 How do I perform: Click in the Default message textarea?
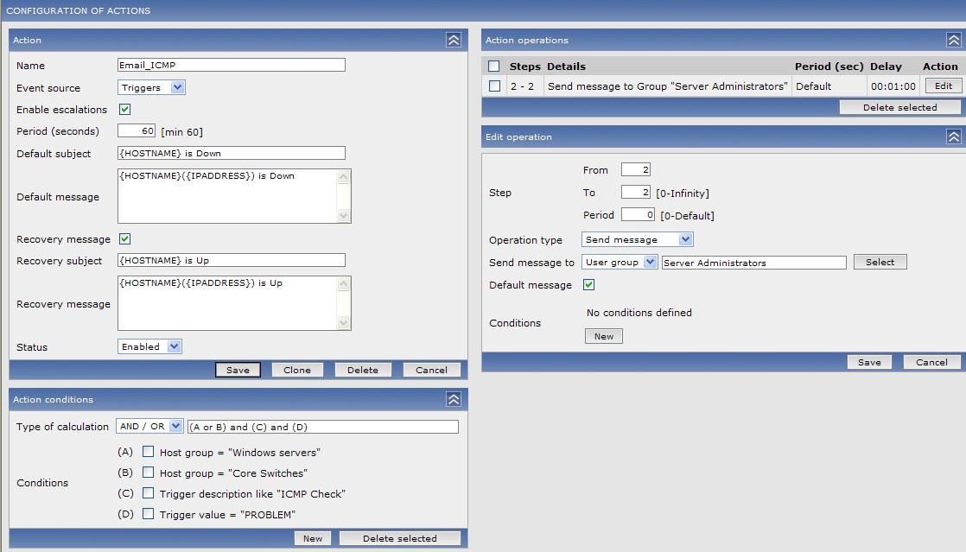click(234, 196)
